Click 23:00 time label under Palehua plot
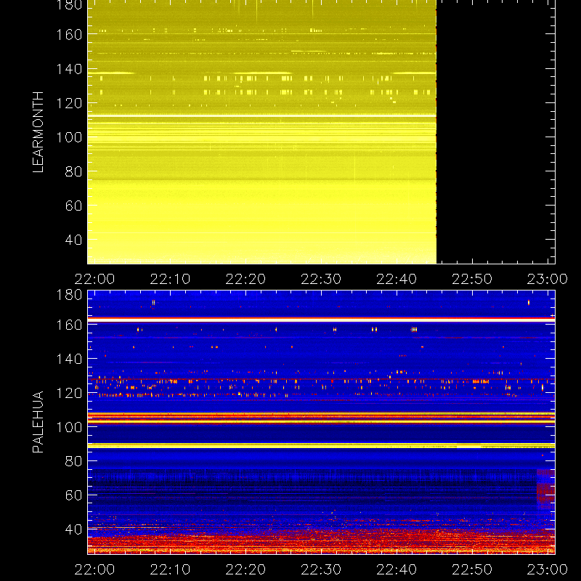Viewport: 581px width, 581px height. coord(548,569)
